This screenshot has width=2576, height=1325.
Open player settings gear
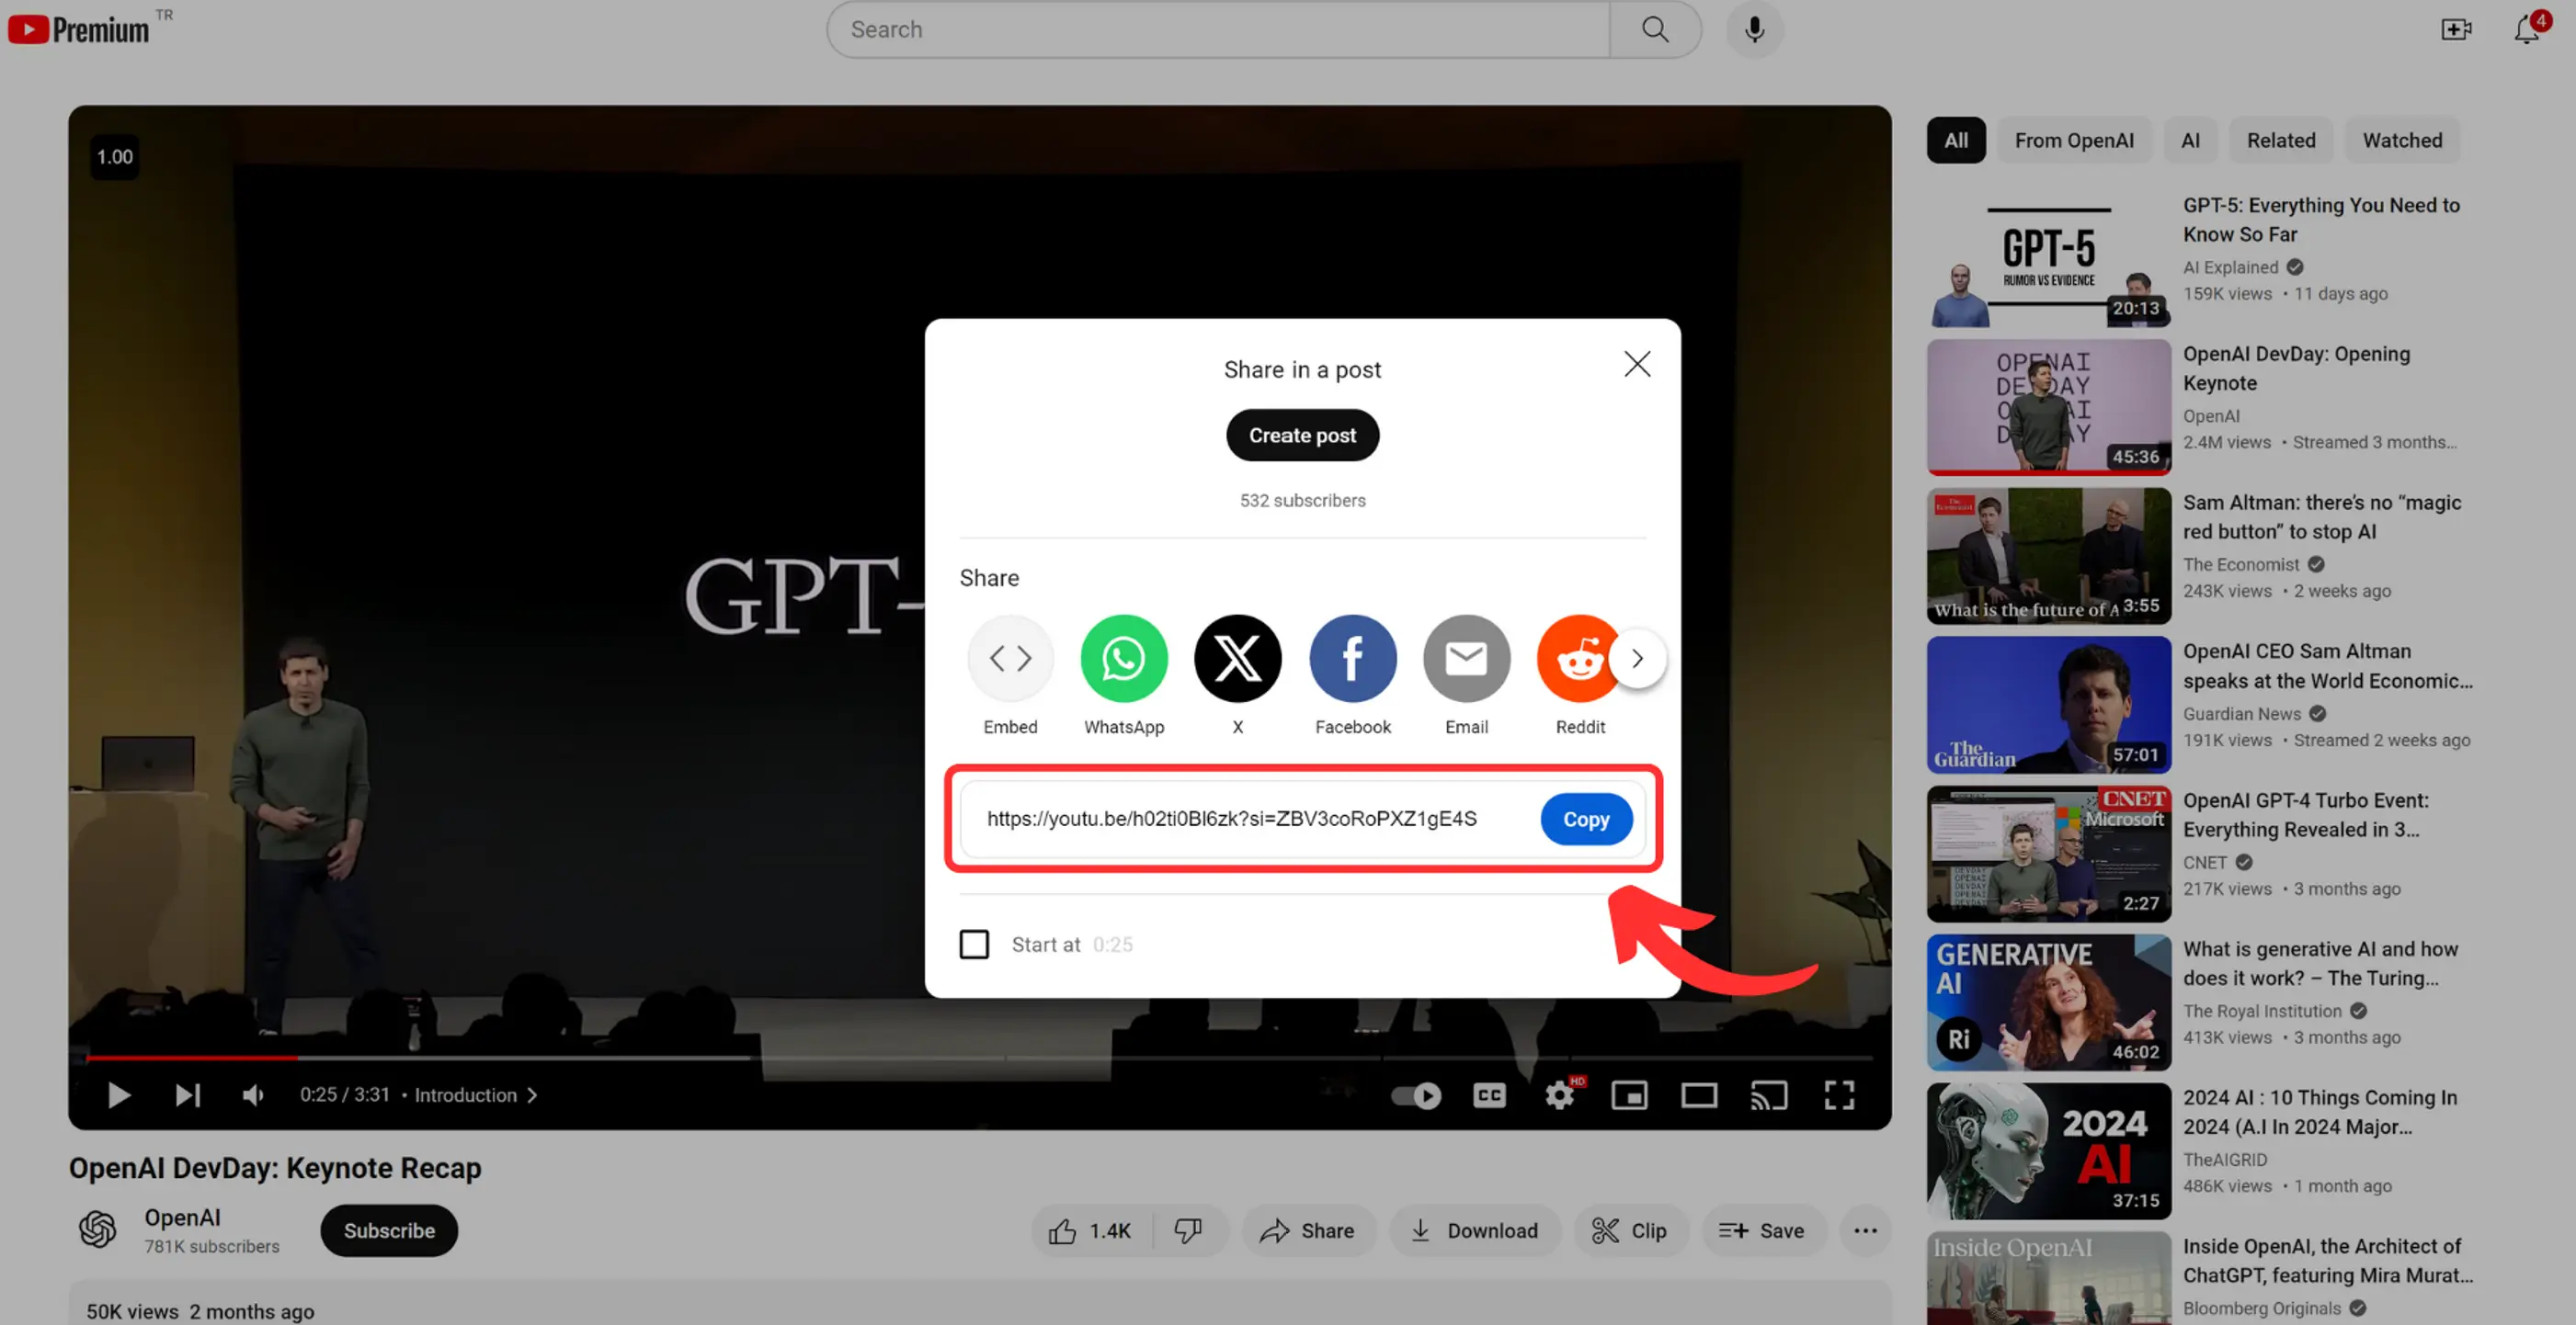pyautogui.click(x=1559, y=1095)
